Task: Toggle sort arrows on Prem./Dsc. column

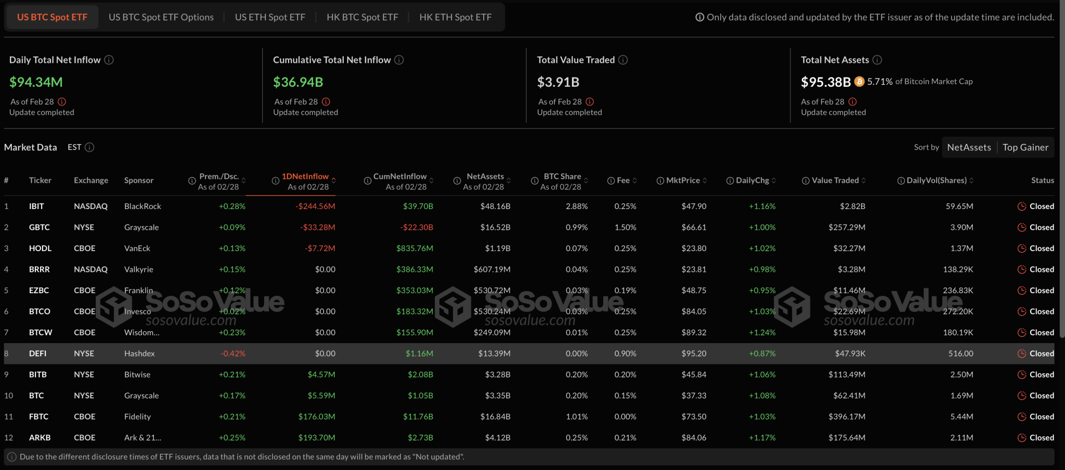Action: click(243, 181)
